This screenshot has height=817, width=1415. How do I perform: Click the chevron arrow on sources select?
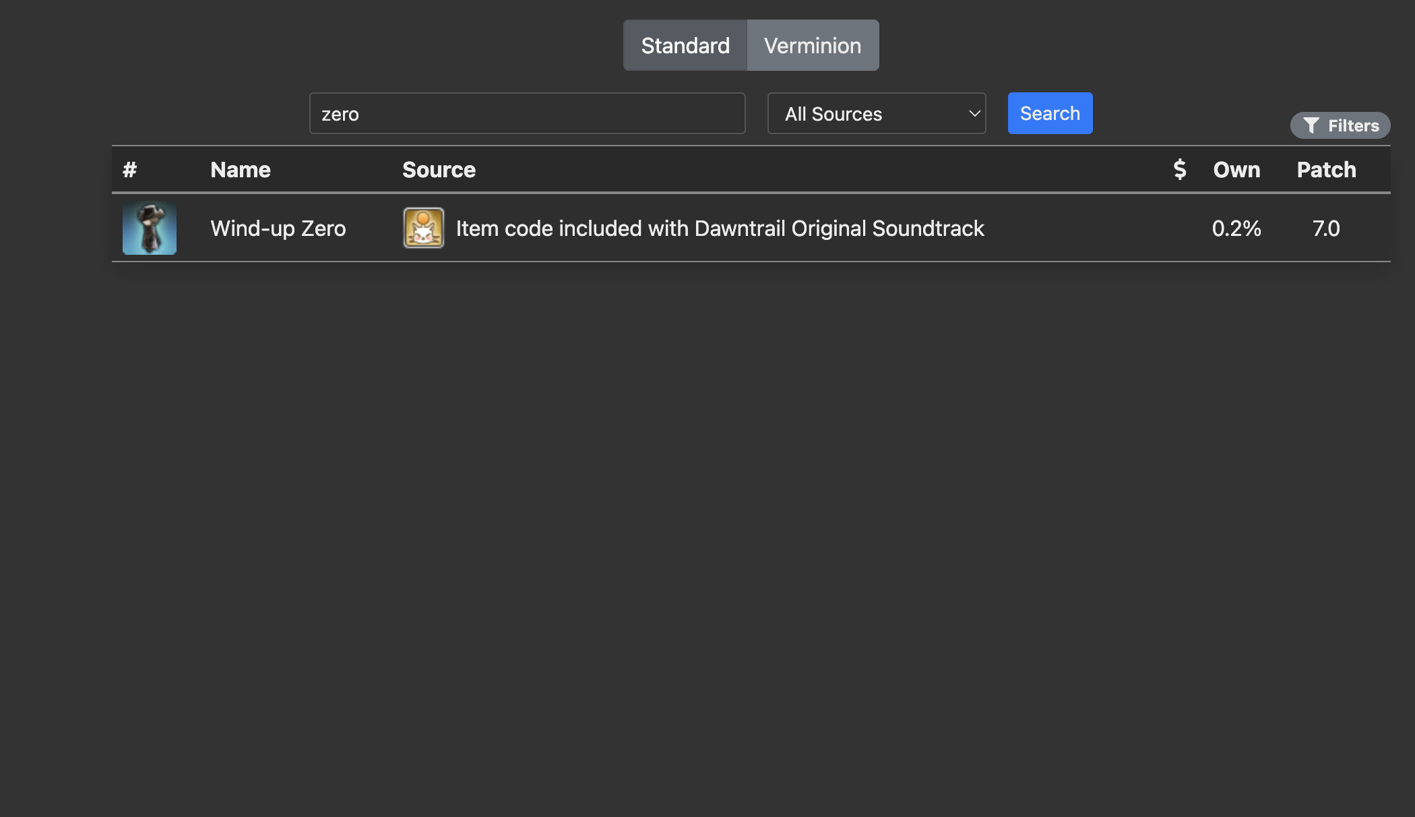(x=974, y=113)
